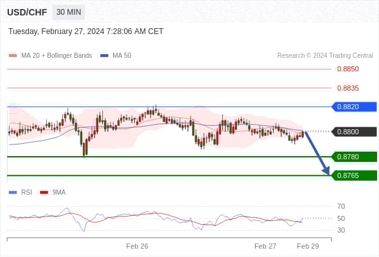This screenshot has width=379, height=257.
Task: Open the Research © 2024 Trading Central link
Action: click(325, 56)
